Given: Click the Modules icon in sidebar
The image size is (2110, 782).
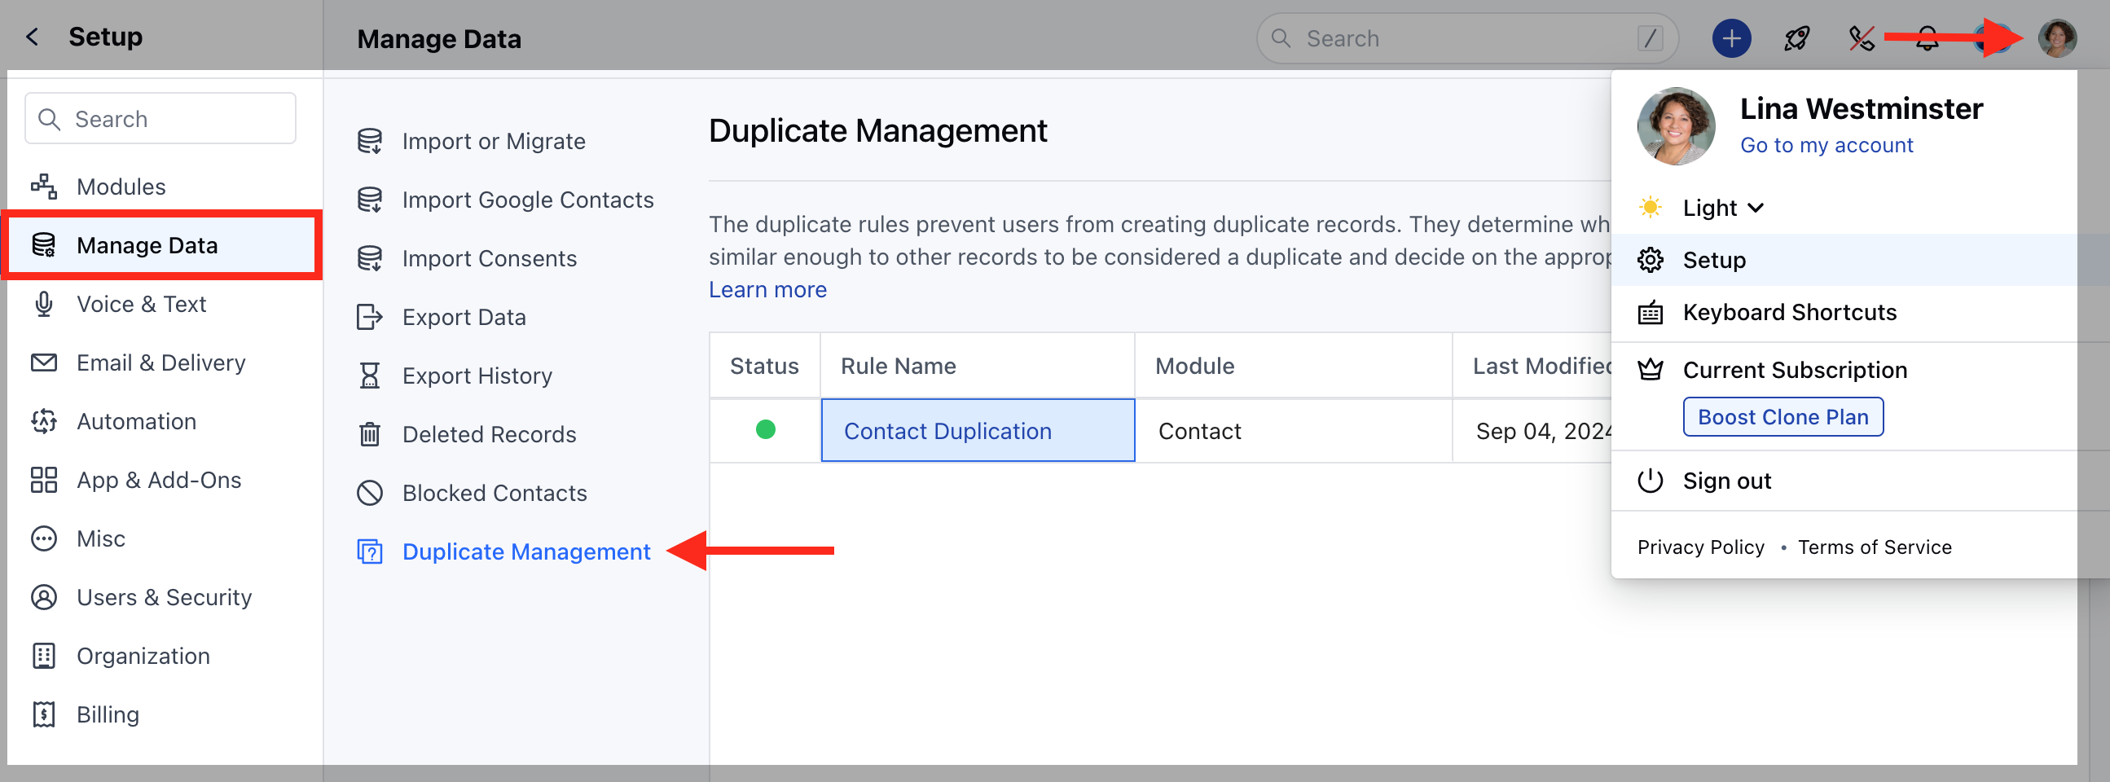Looking at the screenshot, I should pyautogui.click(x=43, y=187).
